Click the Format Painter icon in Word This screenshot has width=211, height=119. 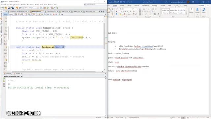[x=112, y=14]
